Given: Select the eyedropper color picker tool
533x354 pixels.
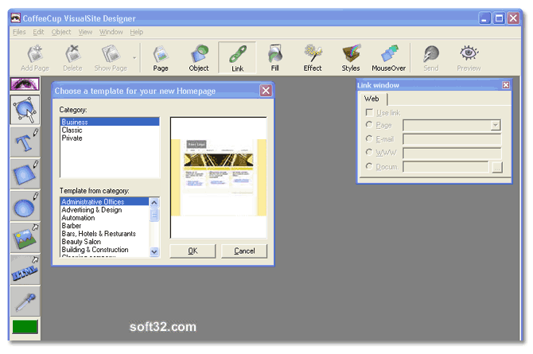Looking at the screenshot, I should [25, 301].
